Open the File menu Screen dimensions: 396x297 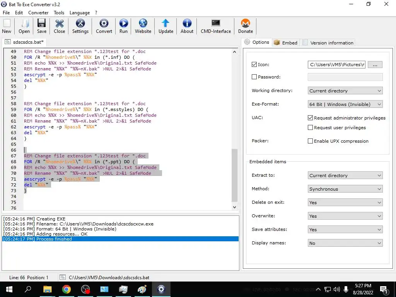click(6, 13)
